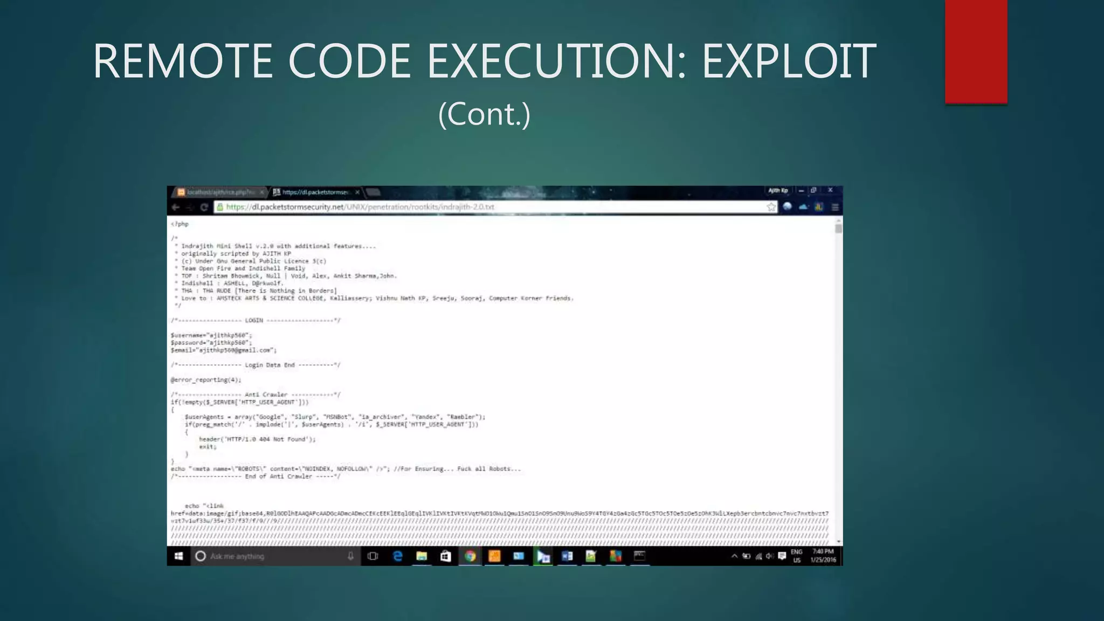
Task: Click the '@error_reporting(4);' line
Action: [206, 379]
